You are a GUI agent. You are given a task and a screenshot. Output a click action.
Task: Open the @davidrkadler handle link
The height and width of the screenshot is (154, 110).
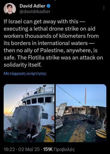(x=35, y=11)
